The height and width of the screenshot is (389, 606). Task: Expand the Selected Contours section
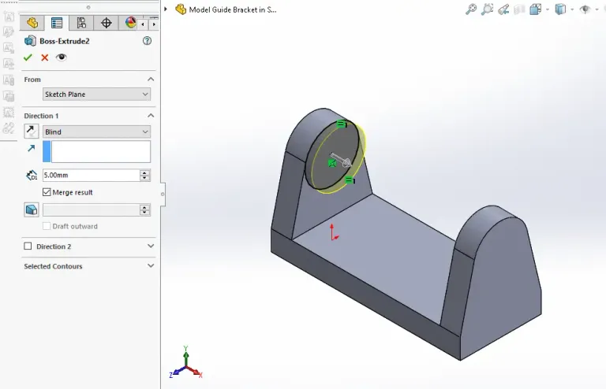coord(151,266)
